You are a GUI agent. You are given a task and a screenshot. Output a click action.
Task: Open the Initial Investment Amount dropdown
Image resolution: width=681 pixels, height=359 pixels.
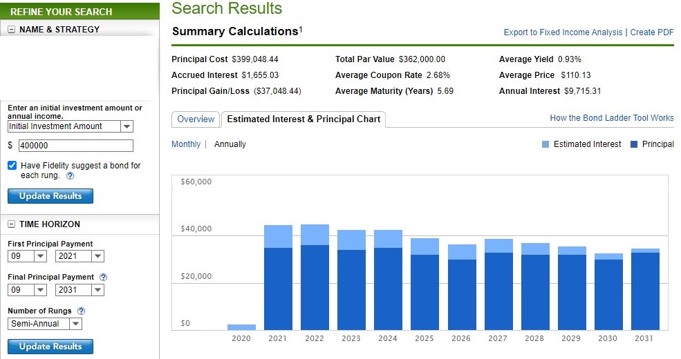[127, 126]
